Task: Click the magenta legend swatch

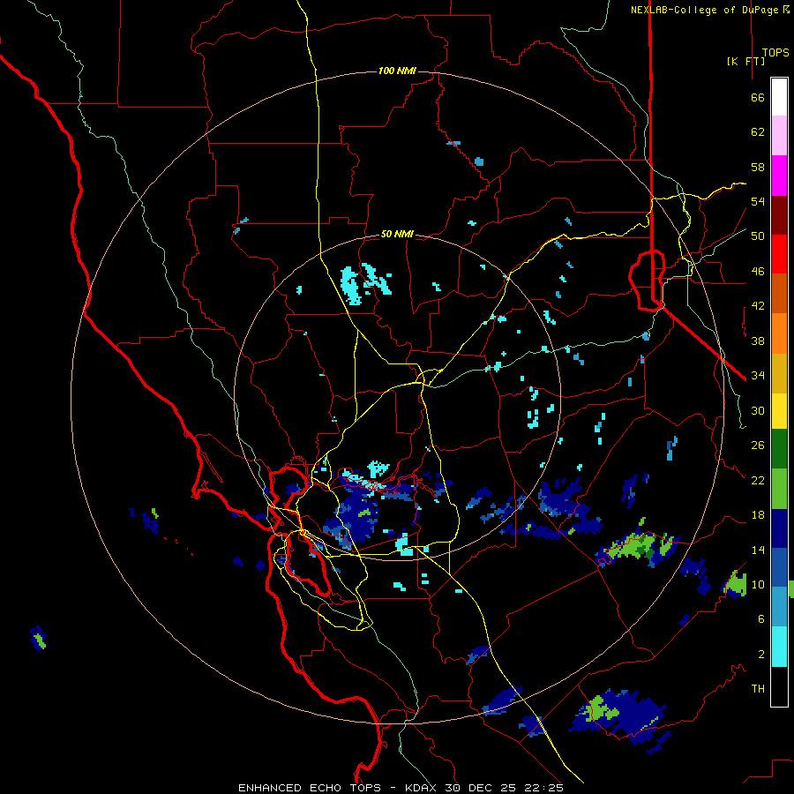Action: [779, 176]
